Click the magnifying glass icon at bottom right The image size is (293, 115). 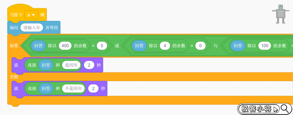point(285,109)
